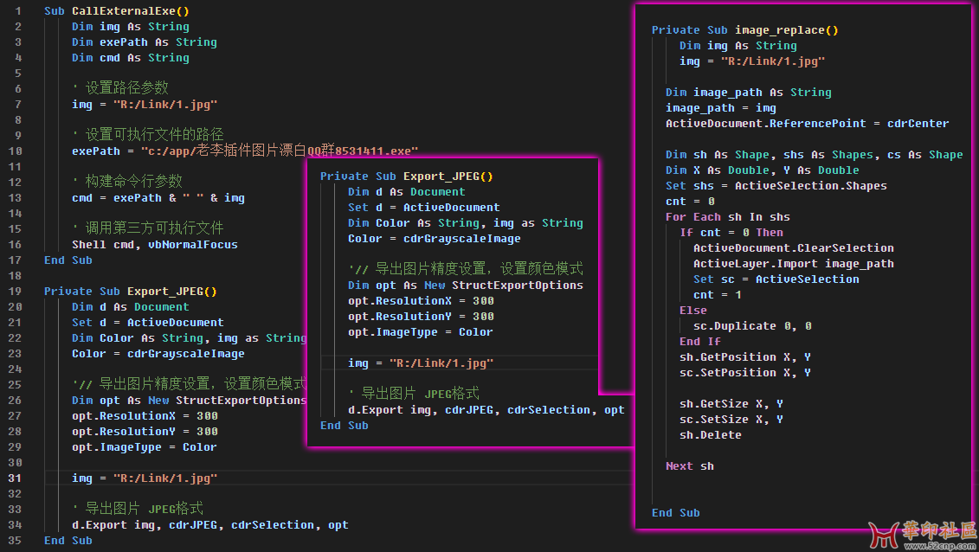Click the 'Else' keyword in right panel

point(693,311)
